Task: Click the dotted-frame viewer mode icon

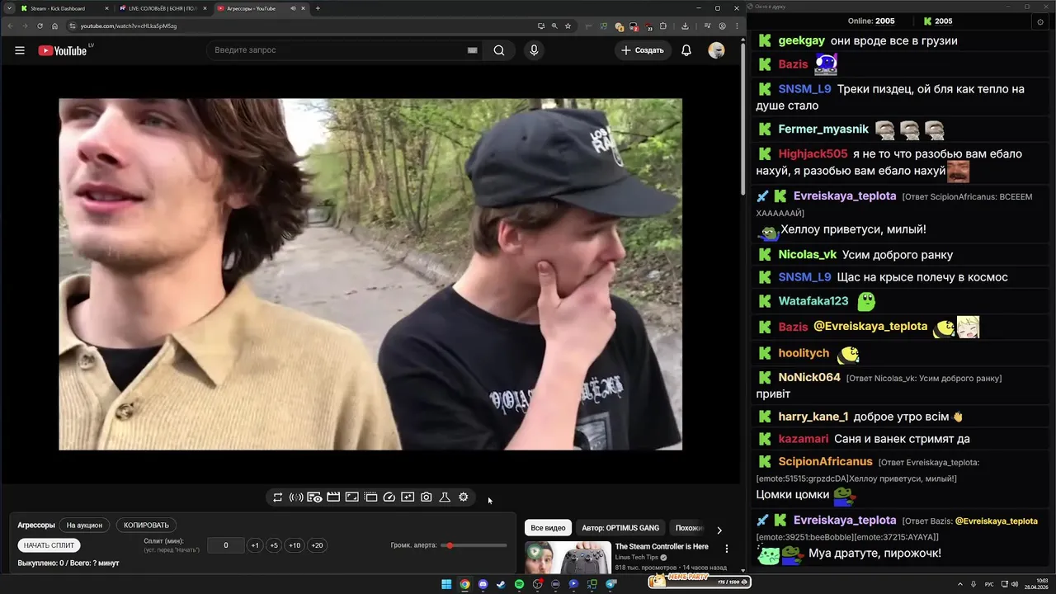Action: [x=370, y=497]
